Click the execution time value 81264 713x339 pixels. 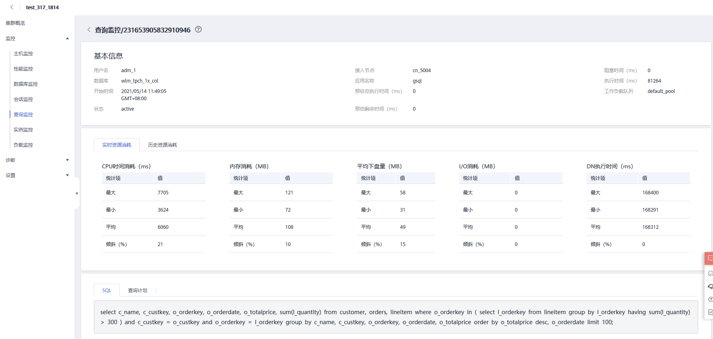(x=654, y=81)
